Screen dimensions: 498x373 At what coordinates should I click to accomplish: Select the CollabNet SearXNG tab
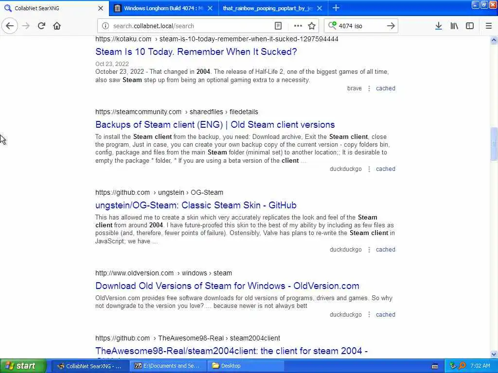54,8
